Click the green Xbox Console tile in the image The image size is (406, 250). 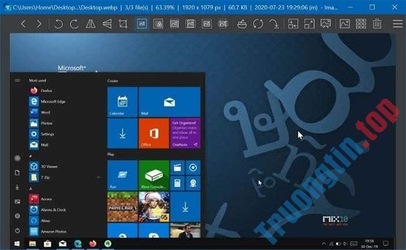[154, 175]
